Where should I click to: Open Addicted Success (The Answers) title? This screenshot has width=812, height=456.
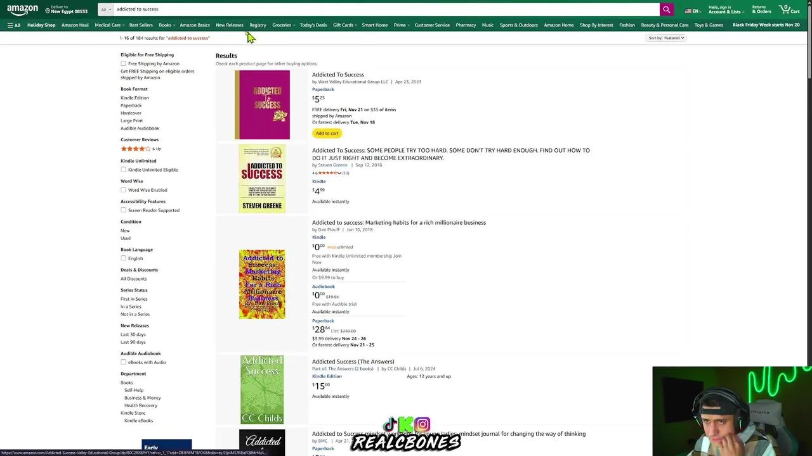[353, 362]
